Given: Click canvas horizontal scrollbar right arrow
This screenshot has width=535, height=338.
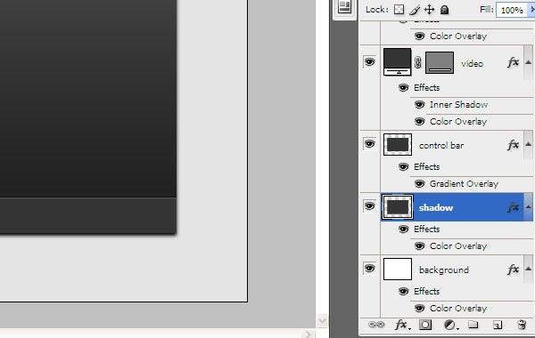Looking at the screenshot, I should (x=308, y=334).
